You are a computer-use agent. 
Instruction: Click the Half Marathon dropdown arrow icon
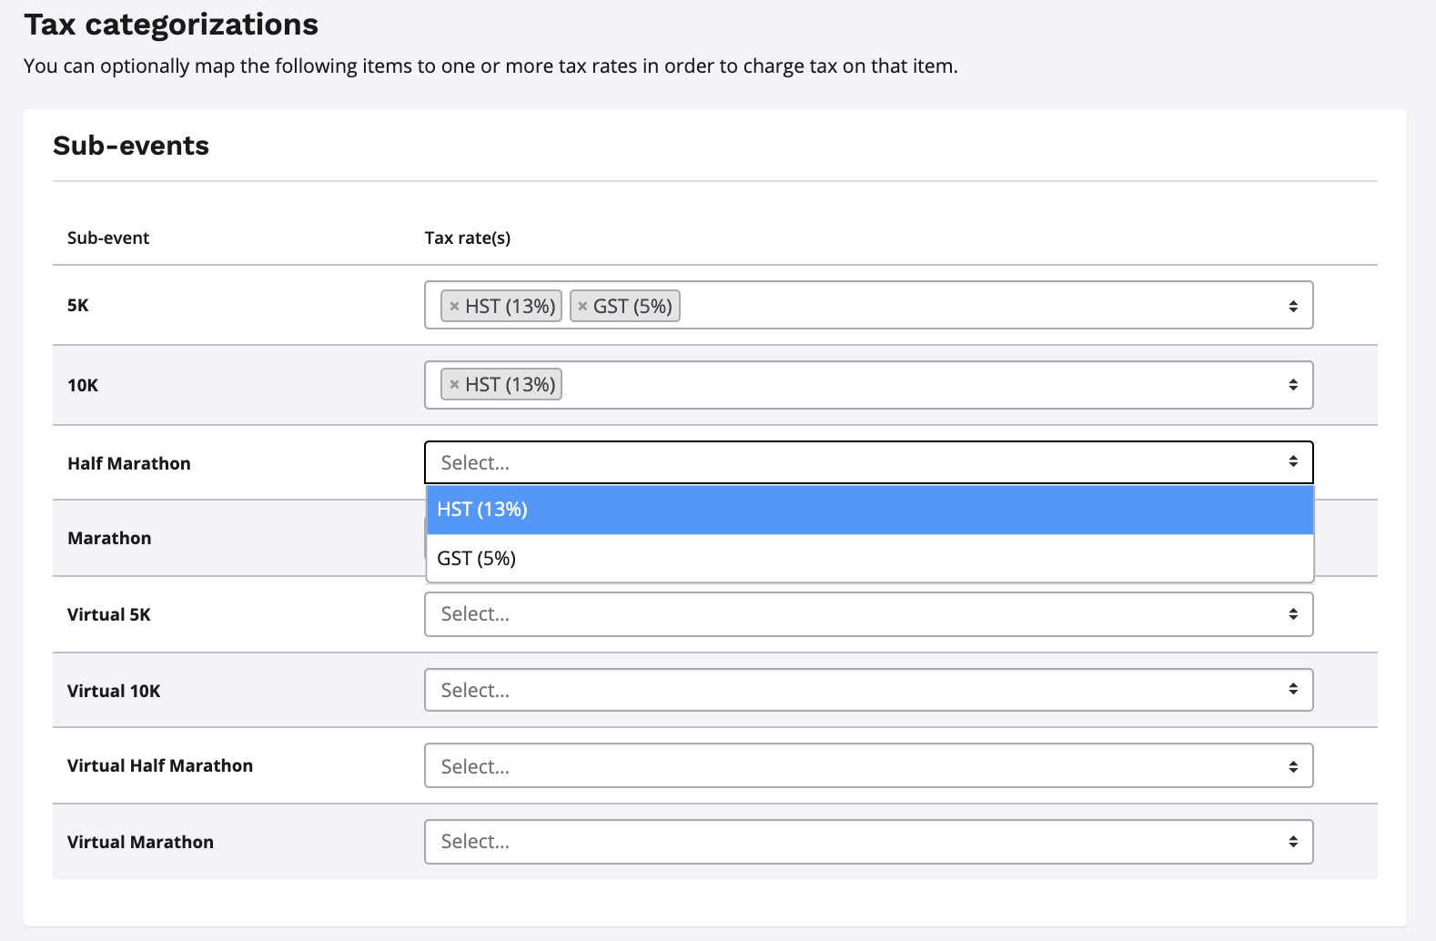1292,462
